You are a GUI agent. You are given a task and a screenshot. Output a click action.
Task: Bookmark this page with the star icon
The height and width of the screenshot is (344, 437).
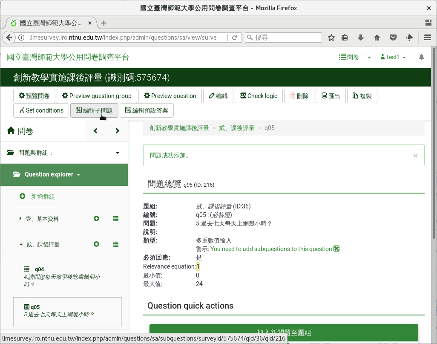(331, 38)
